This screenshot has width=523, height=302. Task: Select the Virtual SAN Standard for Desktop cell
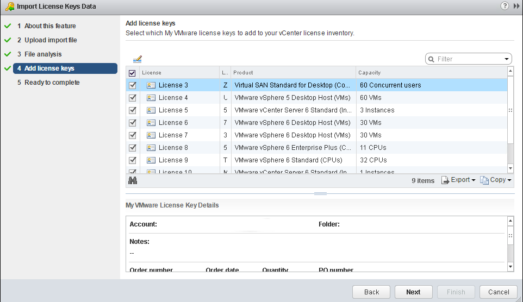(293, 85)
